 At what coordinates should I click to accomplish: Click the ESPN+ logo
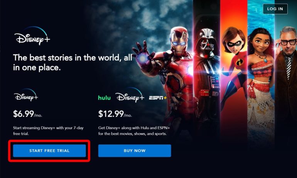pos(158,98)
